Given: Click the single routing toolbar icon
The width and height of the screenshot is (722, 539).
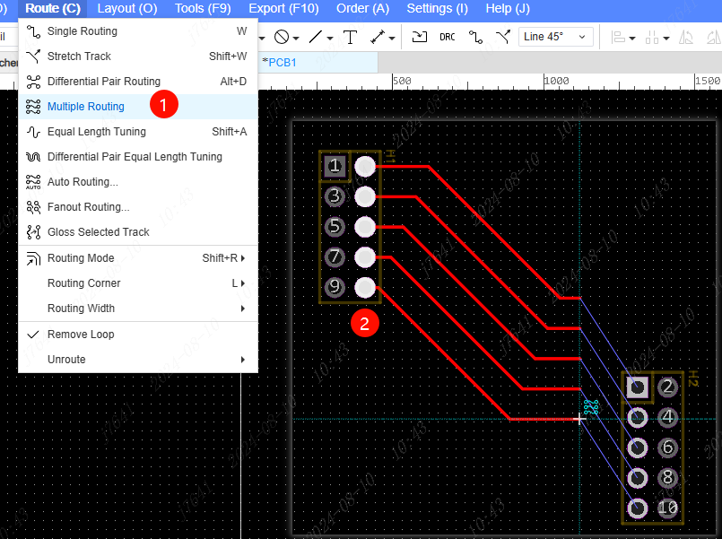Looking at the screenshot, I should (475, 37).
